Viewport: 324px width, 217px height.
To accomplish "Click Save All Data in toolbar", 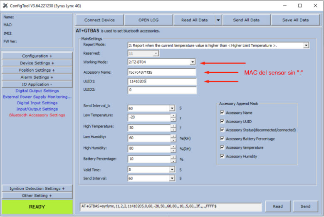I will (295, 20).
